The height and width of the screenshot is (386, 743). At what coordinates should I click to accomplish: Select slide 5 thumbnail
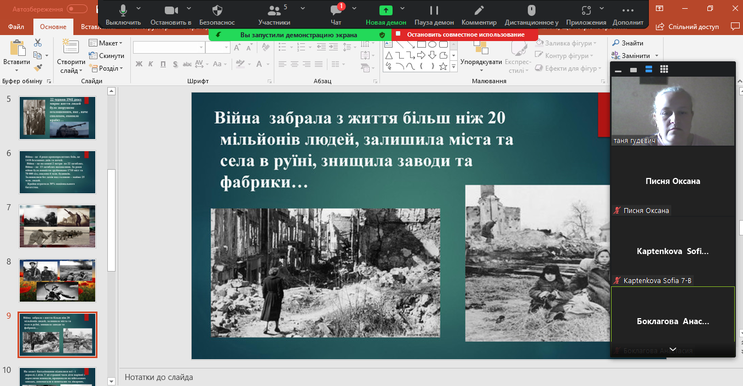pyautogui.click(x=57, y=118)
